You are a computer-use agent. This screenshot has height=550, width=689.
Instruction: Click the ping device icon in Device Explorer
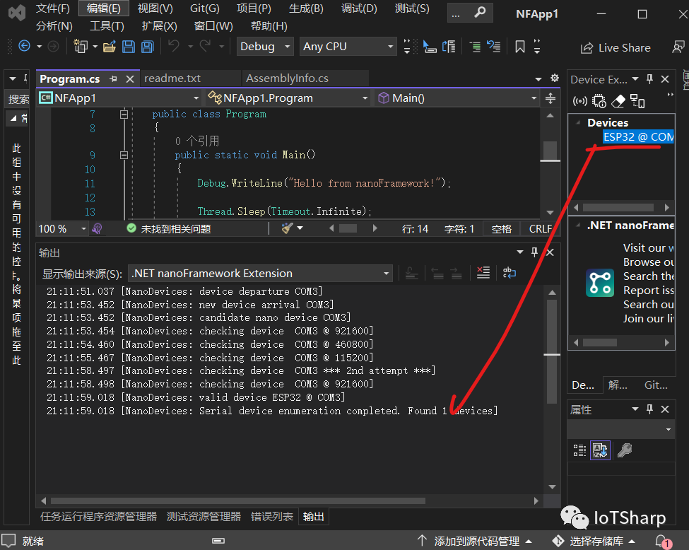point(580,101)
